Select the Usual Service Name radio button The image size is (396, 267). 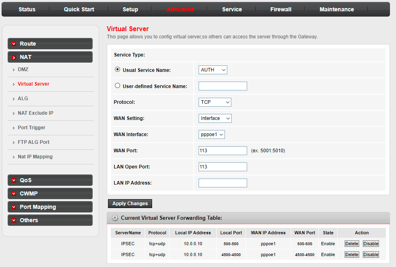click(x=118, y=69)
